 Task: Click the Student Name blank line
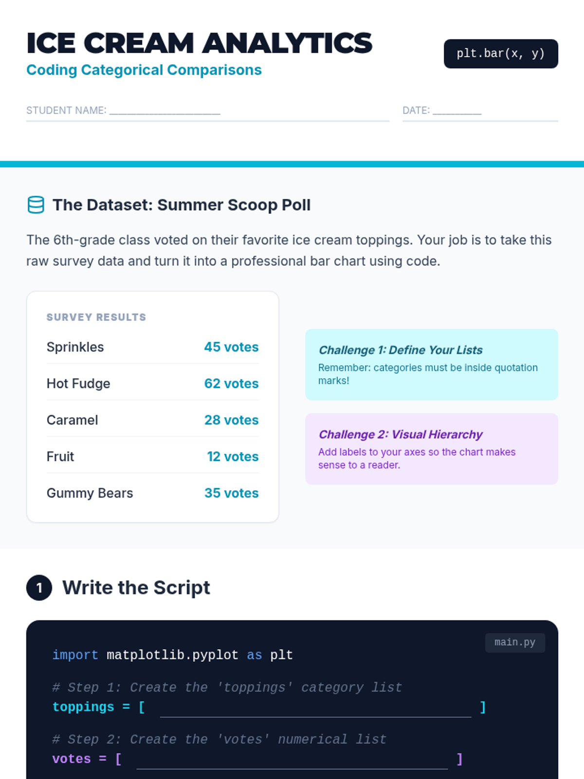pos(164,111)
